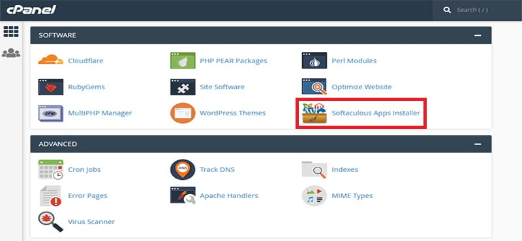Image resolution: width=522 pixels, height=241 pixels.
Task: Open the Indexes folder icon
Action: [315, 169]
